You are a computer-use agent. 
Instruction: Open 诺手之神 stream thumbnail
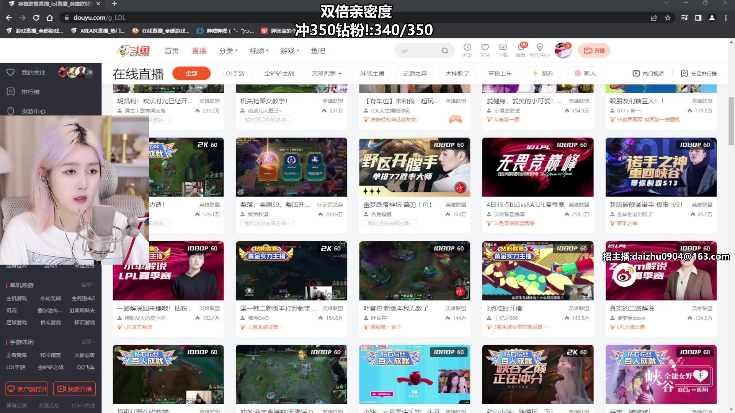(661, 167)
